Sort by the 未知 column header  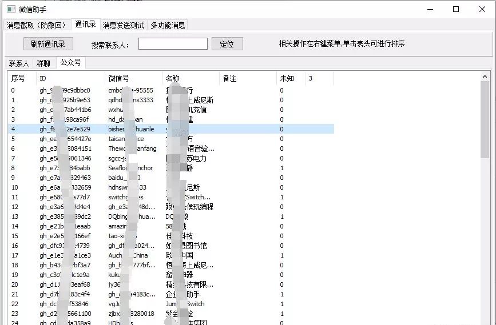[291, 78]
